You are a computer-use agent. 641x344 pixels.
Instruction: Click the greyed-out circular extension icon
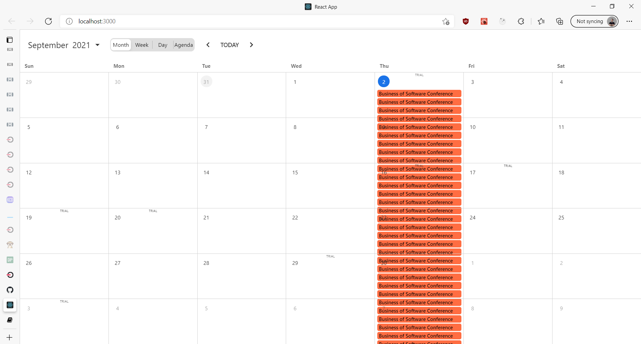(502, 21)
